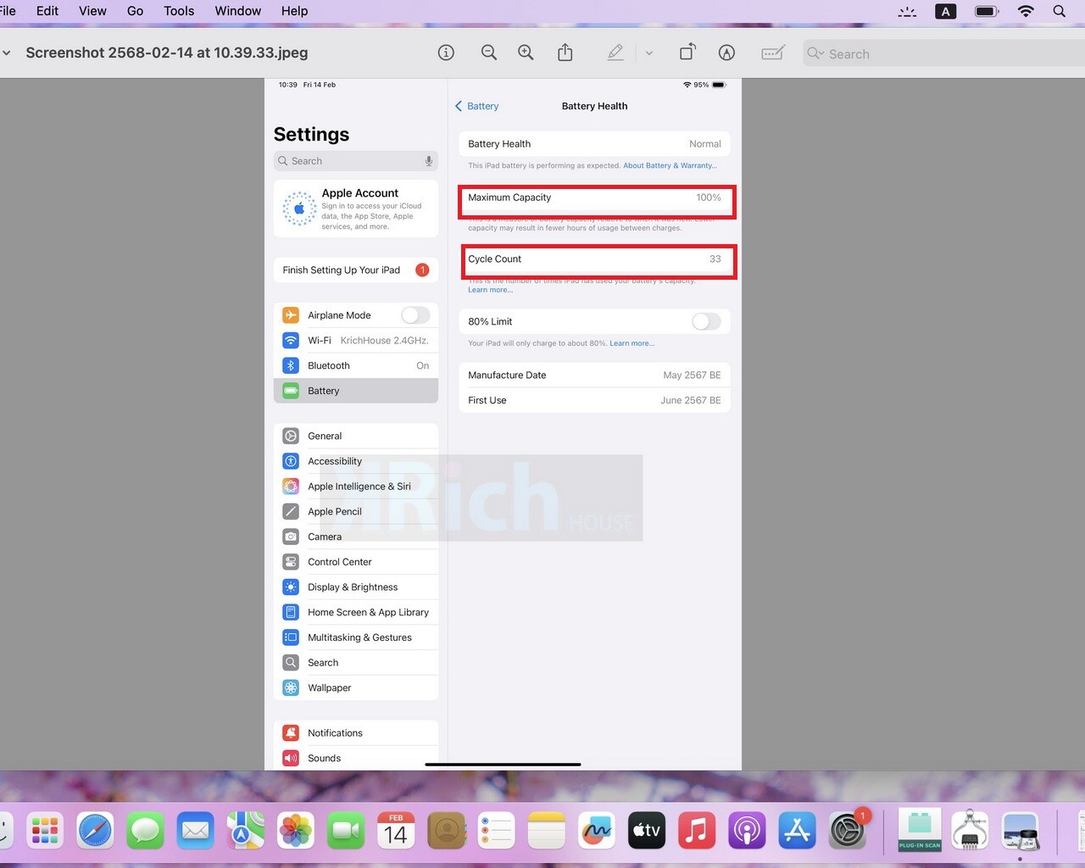Open Spotlight search in menu bar

click(x=1060, y=11)
